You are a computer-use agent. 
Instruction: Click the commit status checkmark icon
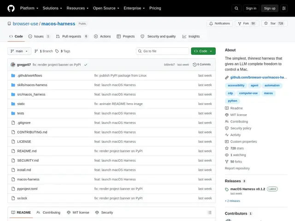point(86,64)
